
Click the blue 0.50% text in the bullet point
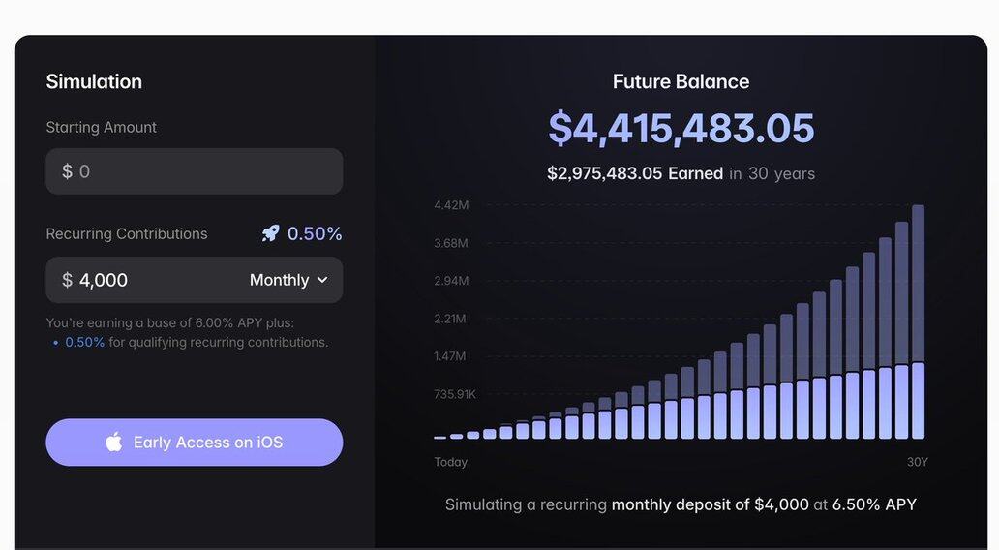pos(84,342)
